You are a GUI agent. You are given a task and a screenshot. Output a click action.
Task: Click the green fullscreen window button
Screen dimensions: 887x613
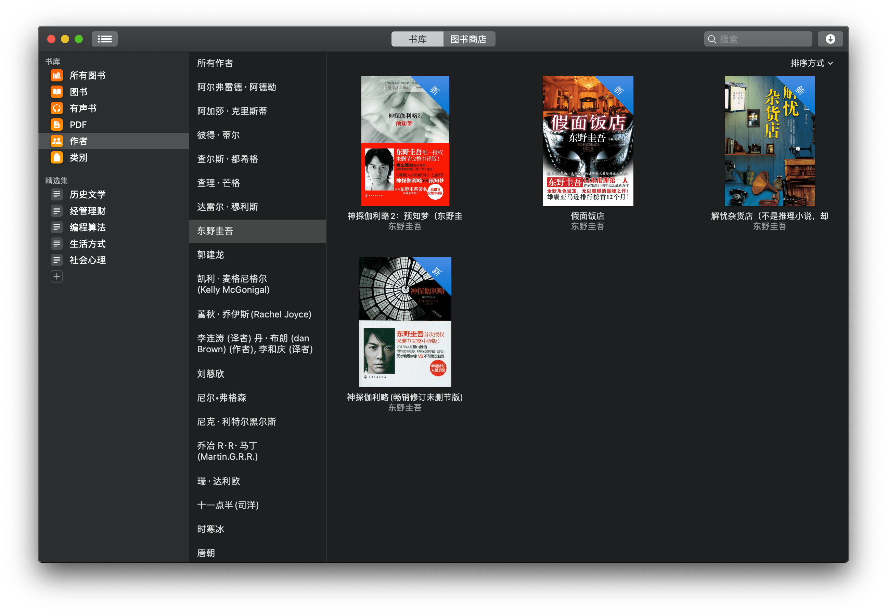click(x=79, y=39)
